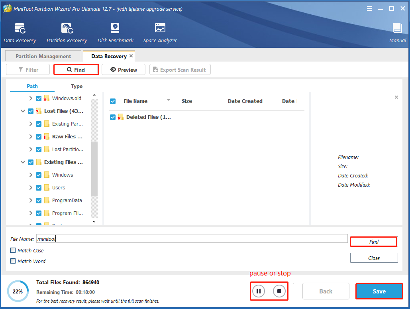
Task: Select the Data Recovery tab
Action: 109,56
